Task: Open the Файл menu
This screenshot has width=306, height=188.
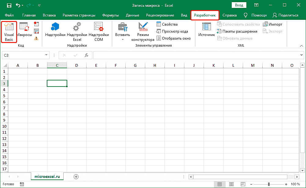Action: (9, 15)
